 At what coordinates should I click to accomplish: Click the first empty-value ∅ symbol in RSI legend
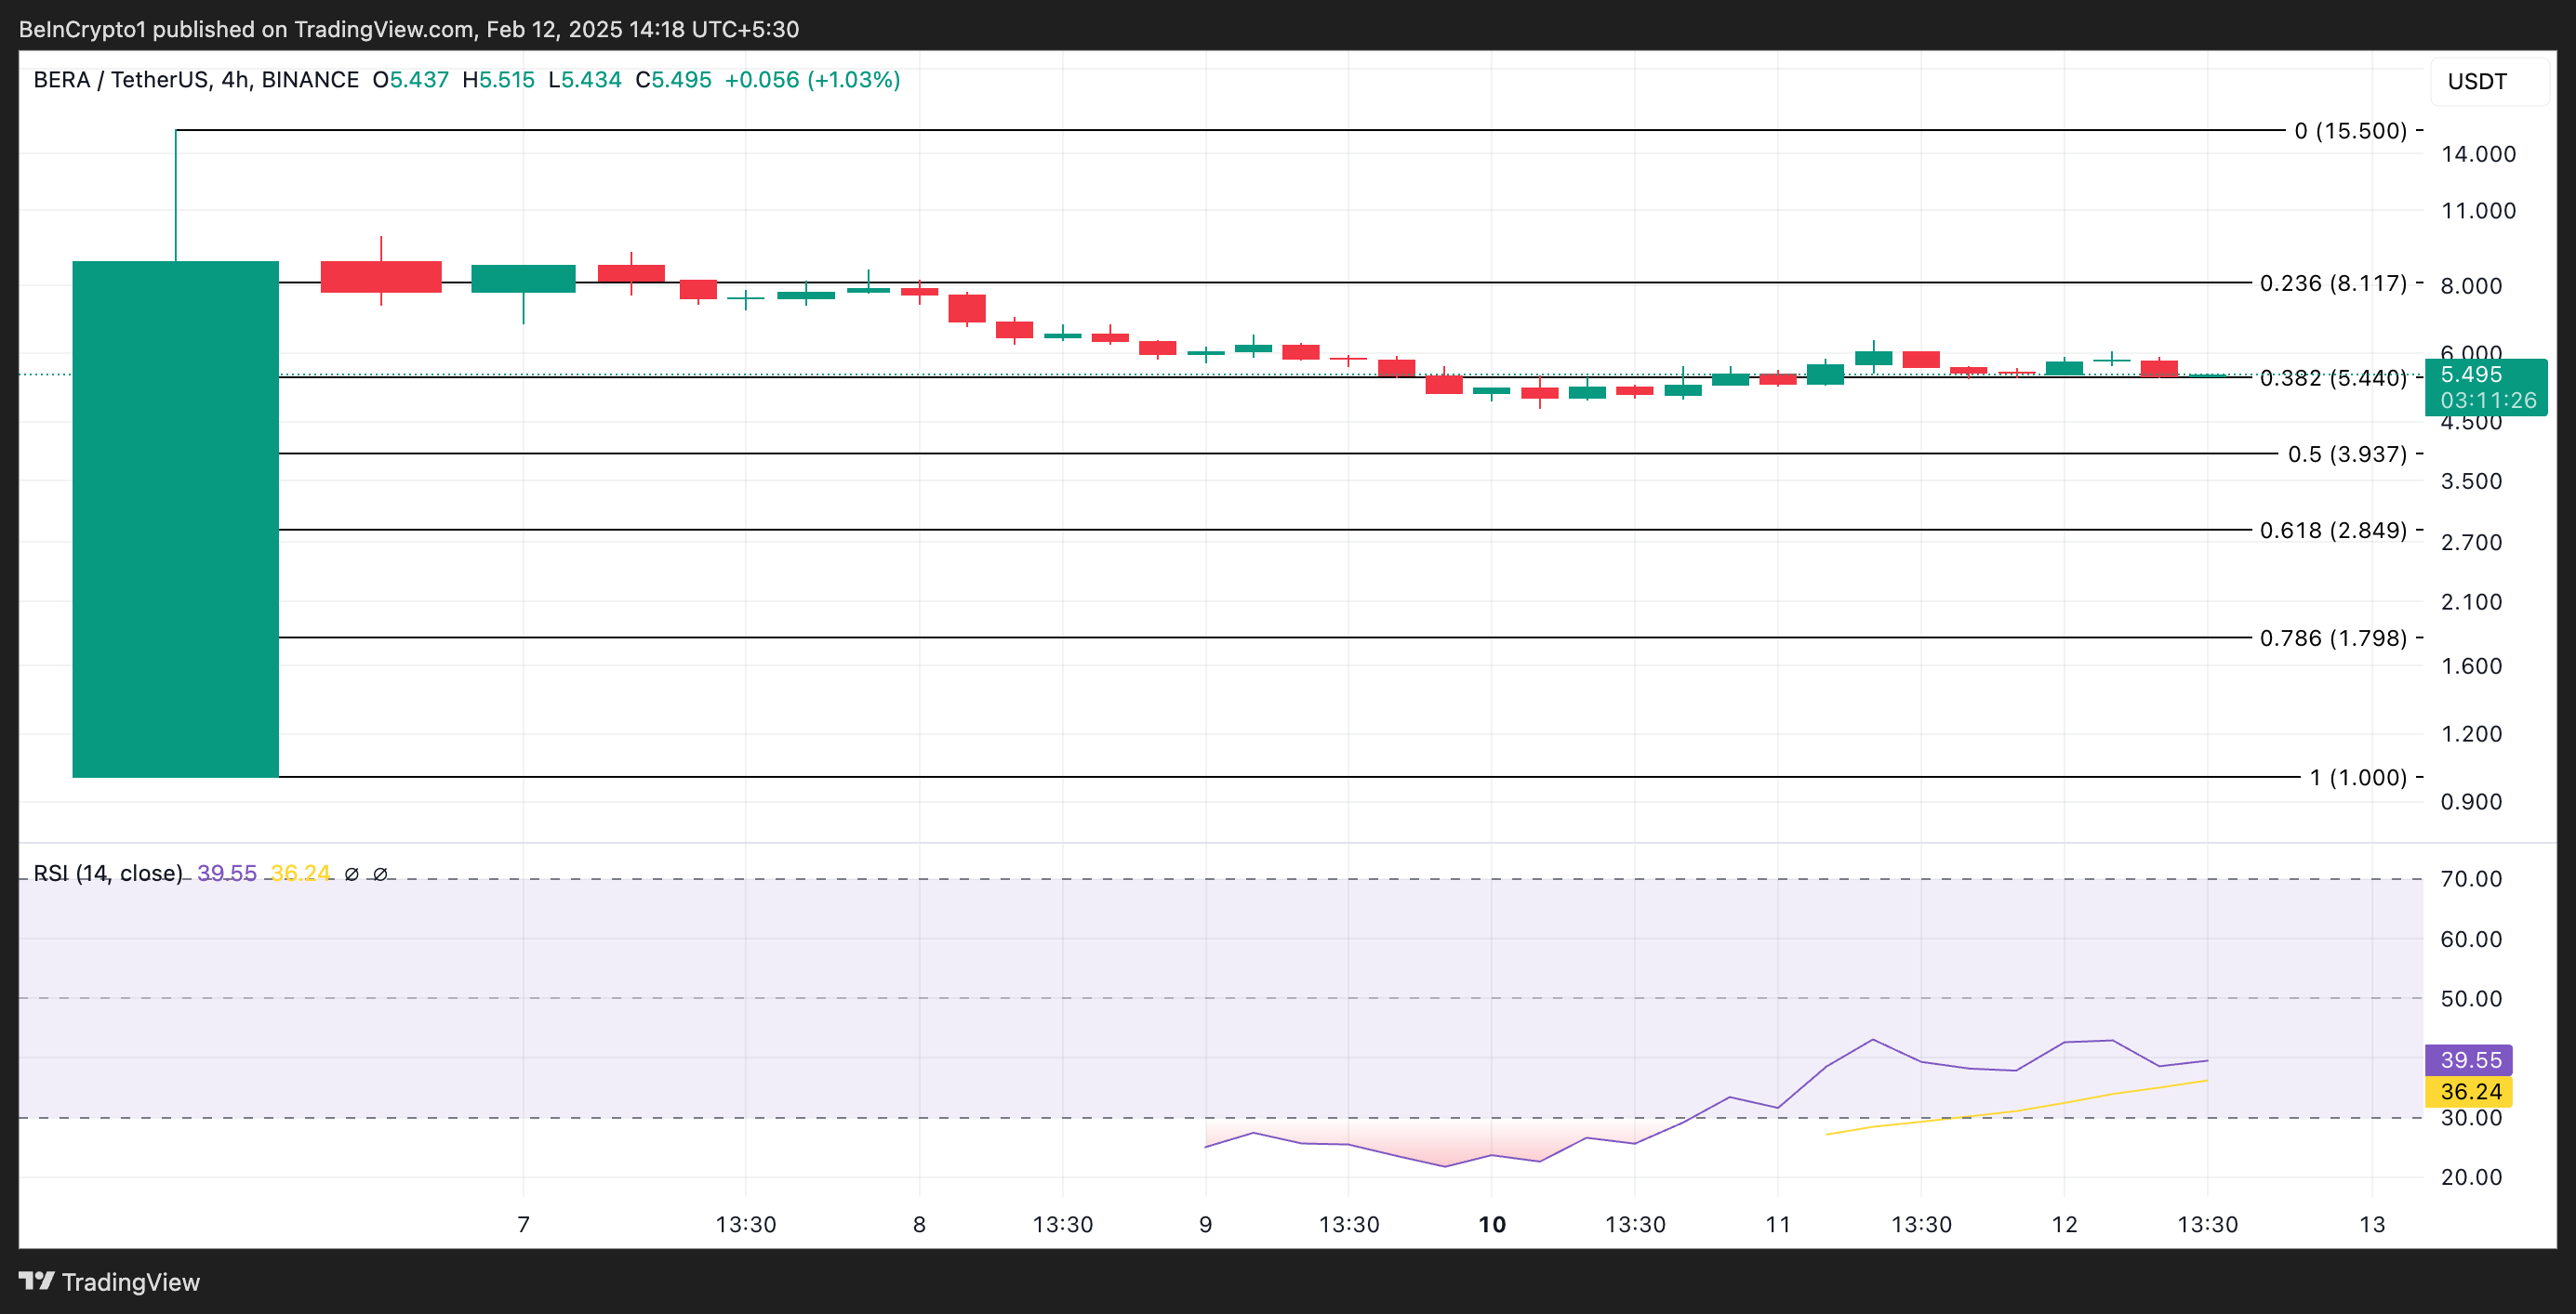(351, 874)
